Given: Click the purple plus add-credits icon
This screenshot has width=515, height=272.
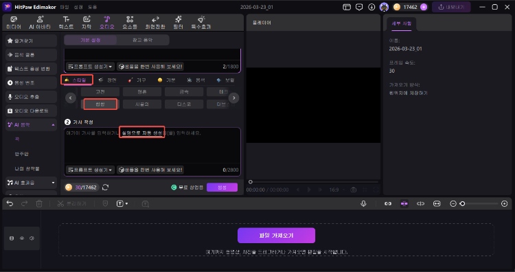Looking at the screenshot, I should coord(424,7).
